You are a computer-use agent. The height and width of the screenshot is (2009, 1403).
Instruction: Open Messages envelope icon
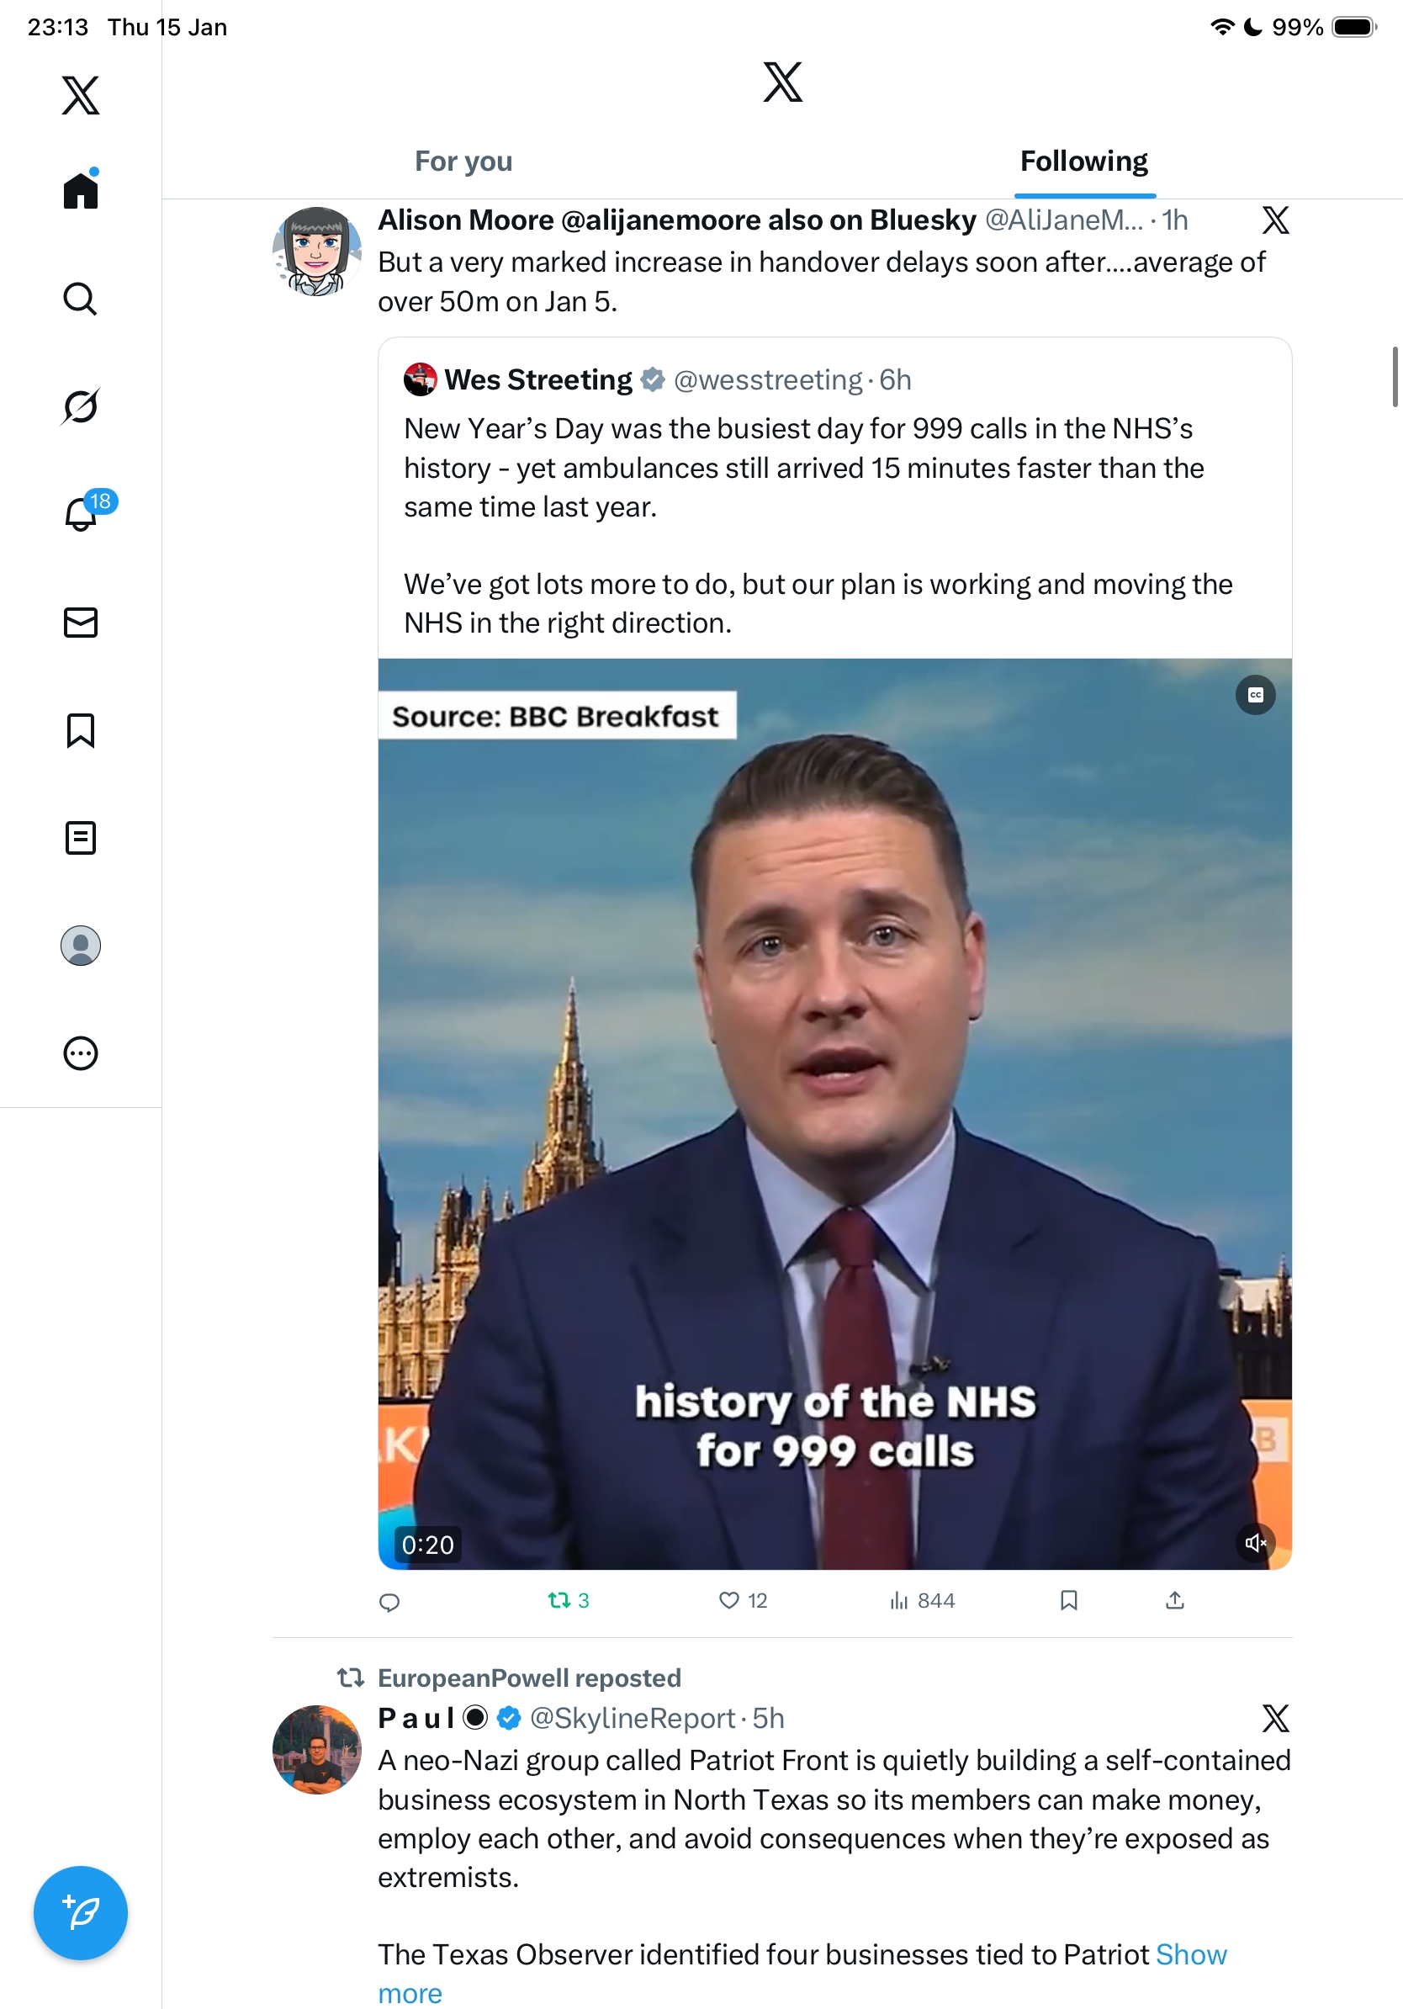click(x=81, y=622)
